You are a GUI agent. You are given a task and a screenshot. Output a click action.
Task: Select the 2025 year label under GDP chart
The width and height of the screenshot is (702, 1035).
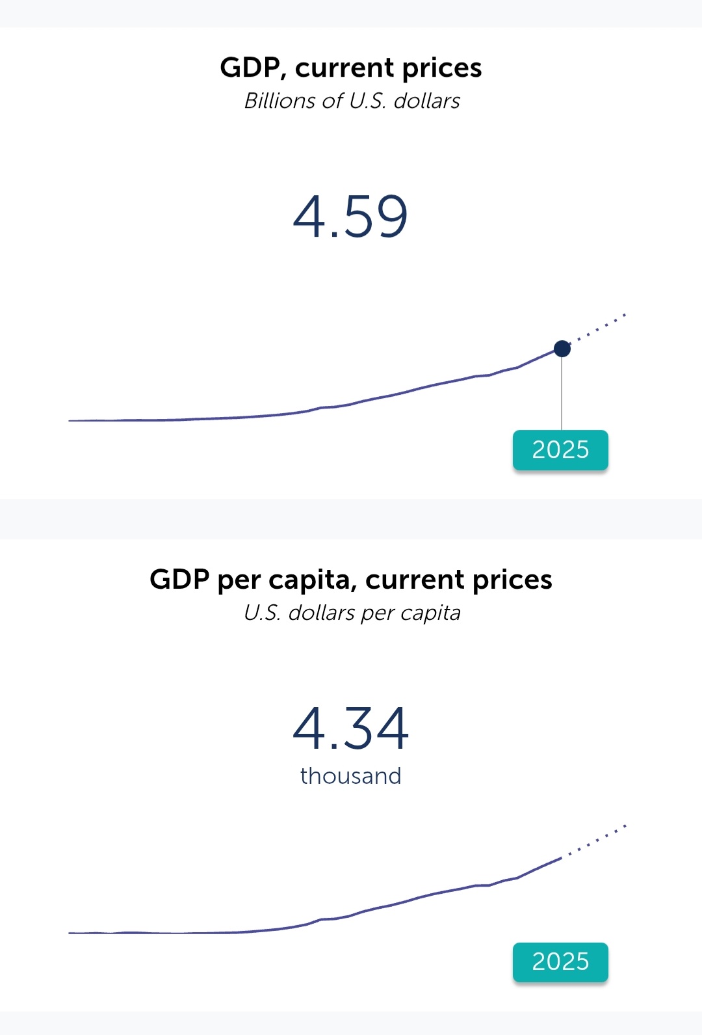pyautogui.click(x=560, y=450)
